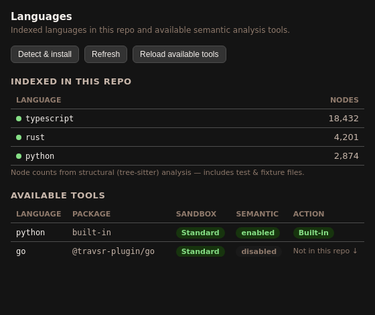The width and height of the screenshot is (375, 315).
Task: Click the green dot beside typescript
Action: (x=19, y=119)
